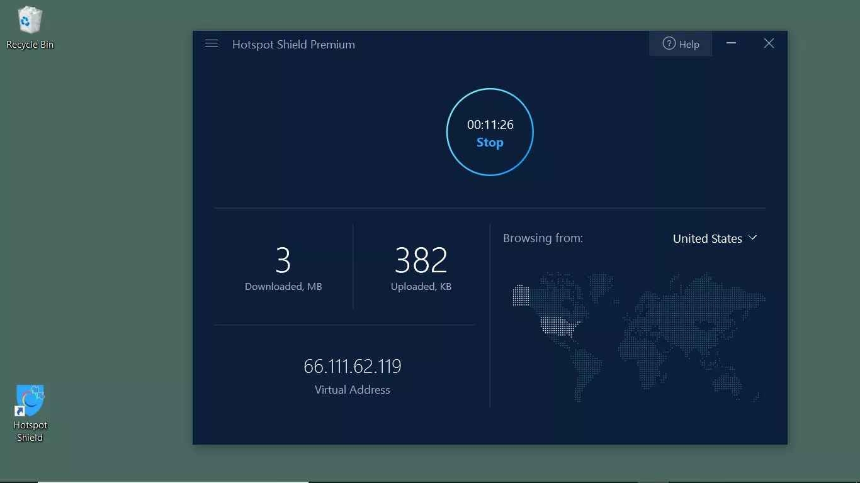Click the connection timer 00:11:26
Image resolution: width=860 pixels, height=483 pixels.
click(x=490, y=125)
